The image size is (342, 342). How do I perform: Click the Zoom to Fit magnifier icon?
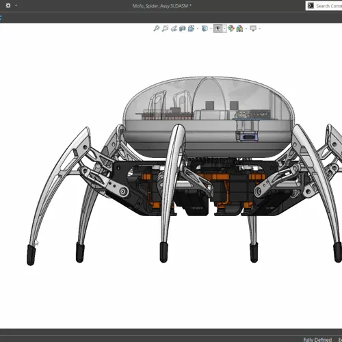(157, 29)
